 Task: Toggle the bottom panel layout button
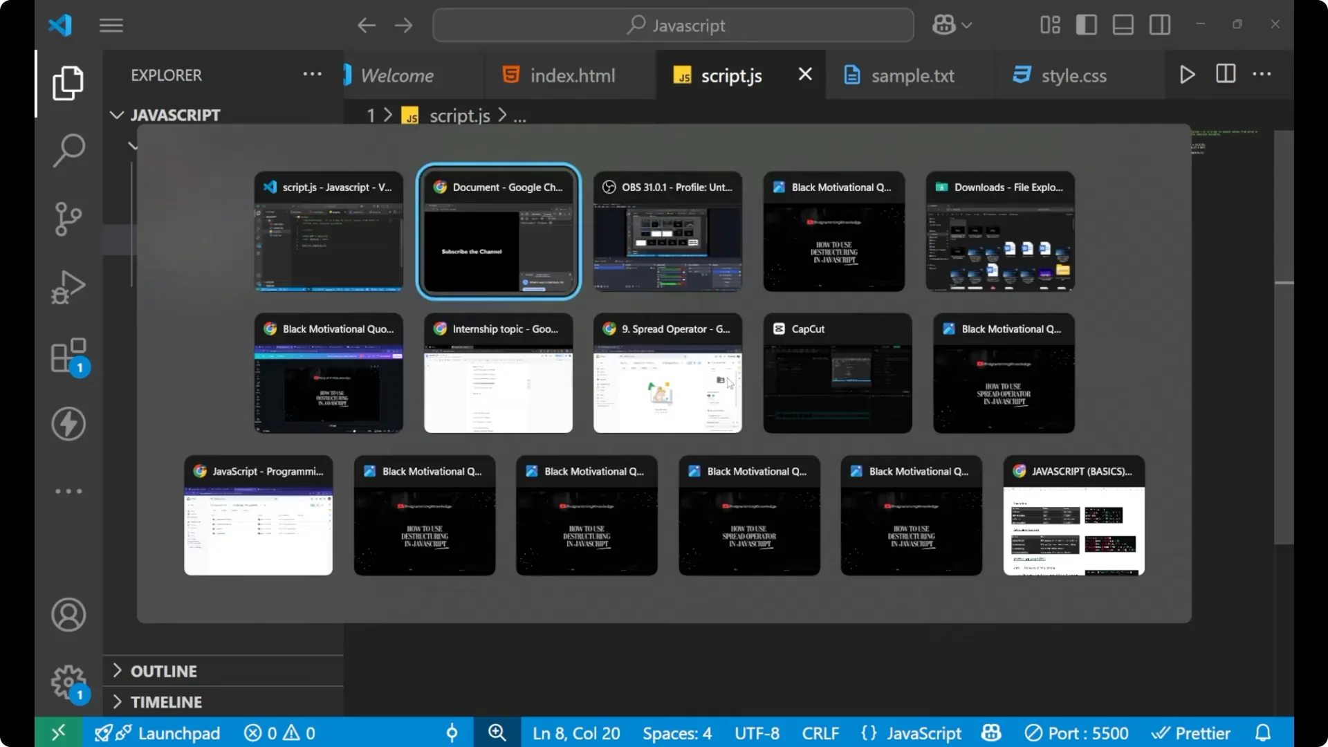pyautogui.click(x=1123, y=26)
